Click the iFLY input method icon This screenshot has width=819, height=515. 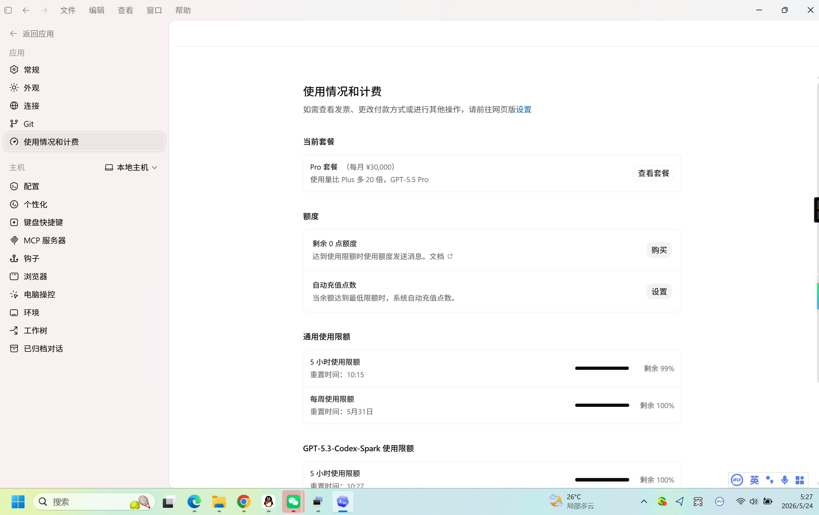[737, 480]
